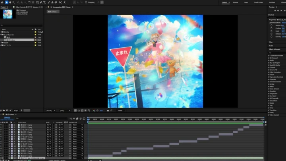Click the color channel icon below viewer
Viewport: 286px width, 161px height.
(94, 111)
